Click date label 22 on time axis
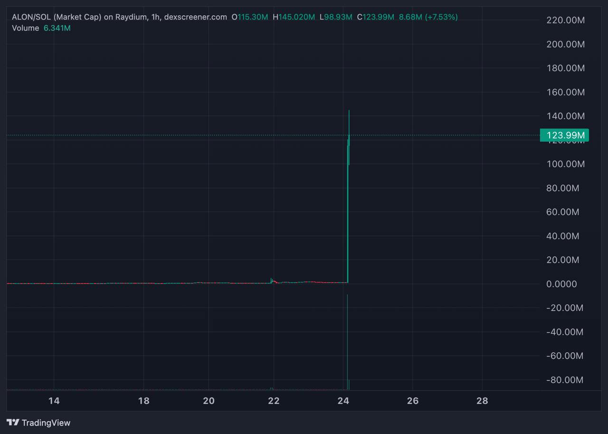Image resolution: width=608 pixels, height=434 pixels. (274, 401)
